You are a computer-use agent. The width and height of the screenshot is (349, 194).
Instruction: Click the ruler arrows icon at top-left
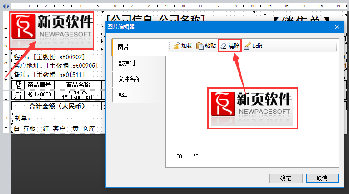tap(6, 6)
